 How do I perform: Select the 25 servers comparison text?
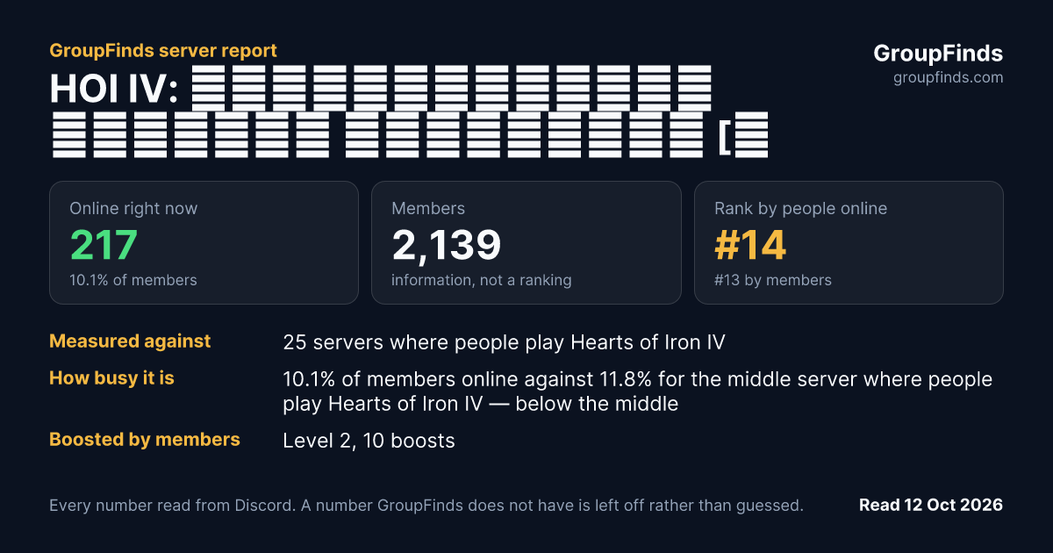[x=504, y=342]
